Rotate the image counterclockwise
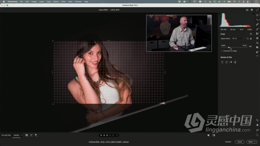The height and width of the screenshot is (146, 260). point(222,62)
